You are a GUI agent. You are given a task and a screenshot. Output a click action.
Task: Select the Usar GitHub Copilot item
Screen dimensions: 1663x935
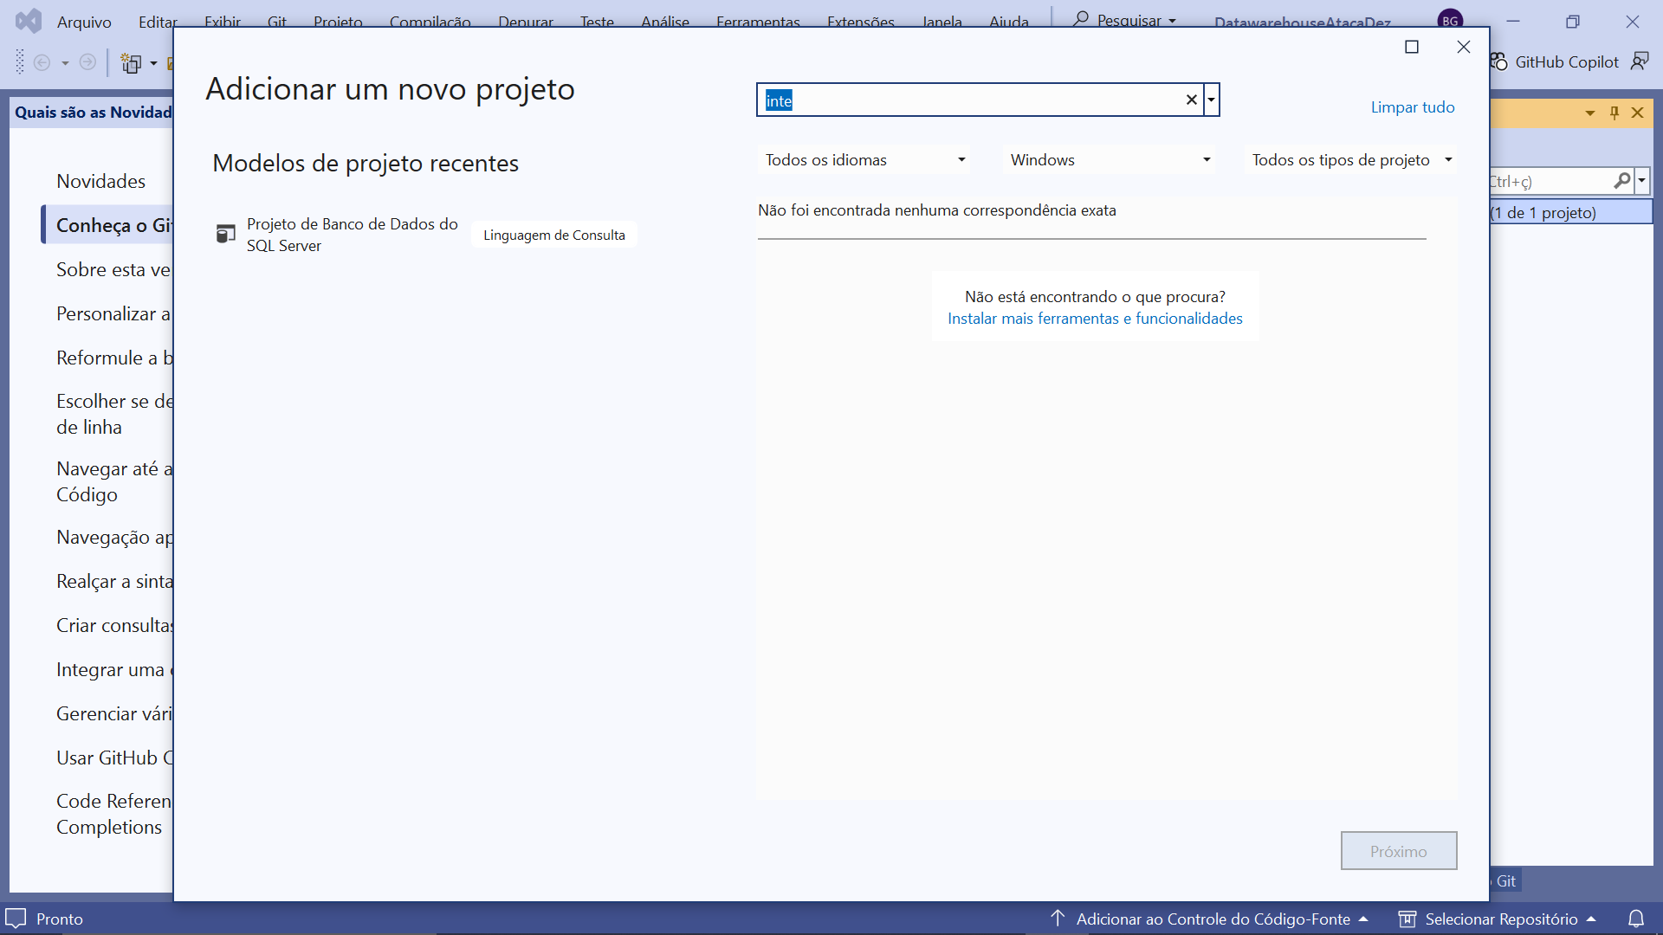pos(113,758)
